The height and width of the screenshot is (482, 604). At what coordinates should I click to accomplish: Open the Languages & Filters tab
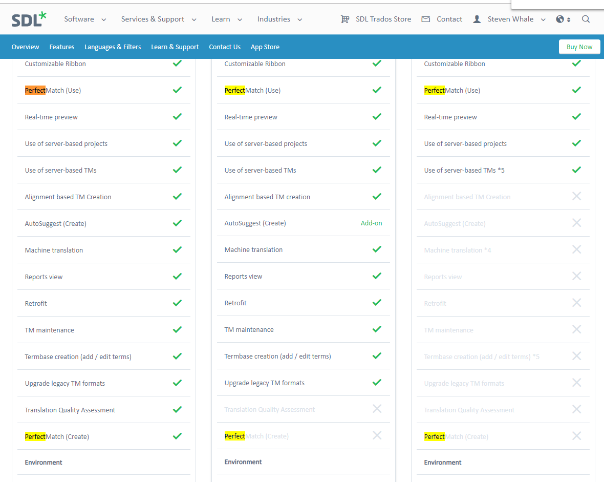point(113,47)
